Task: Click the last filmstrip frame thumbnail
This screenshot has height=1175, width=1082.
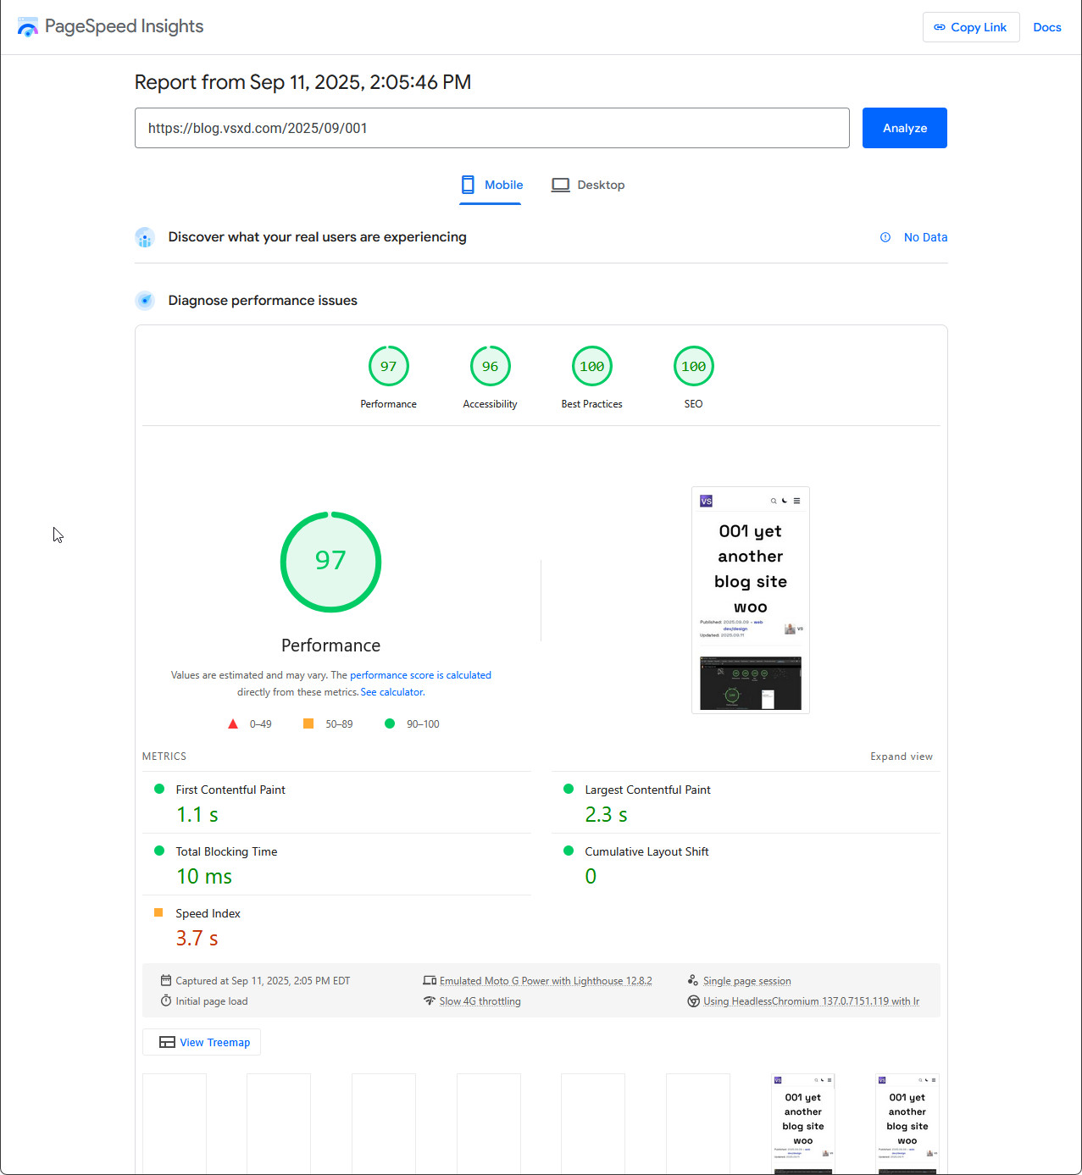Action: tap(907, 1124)
